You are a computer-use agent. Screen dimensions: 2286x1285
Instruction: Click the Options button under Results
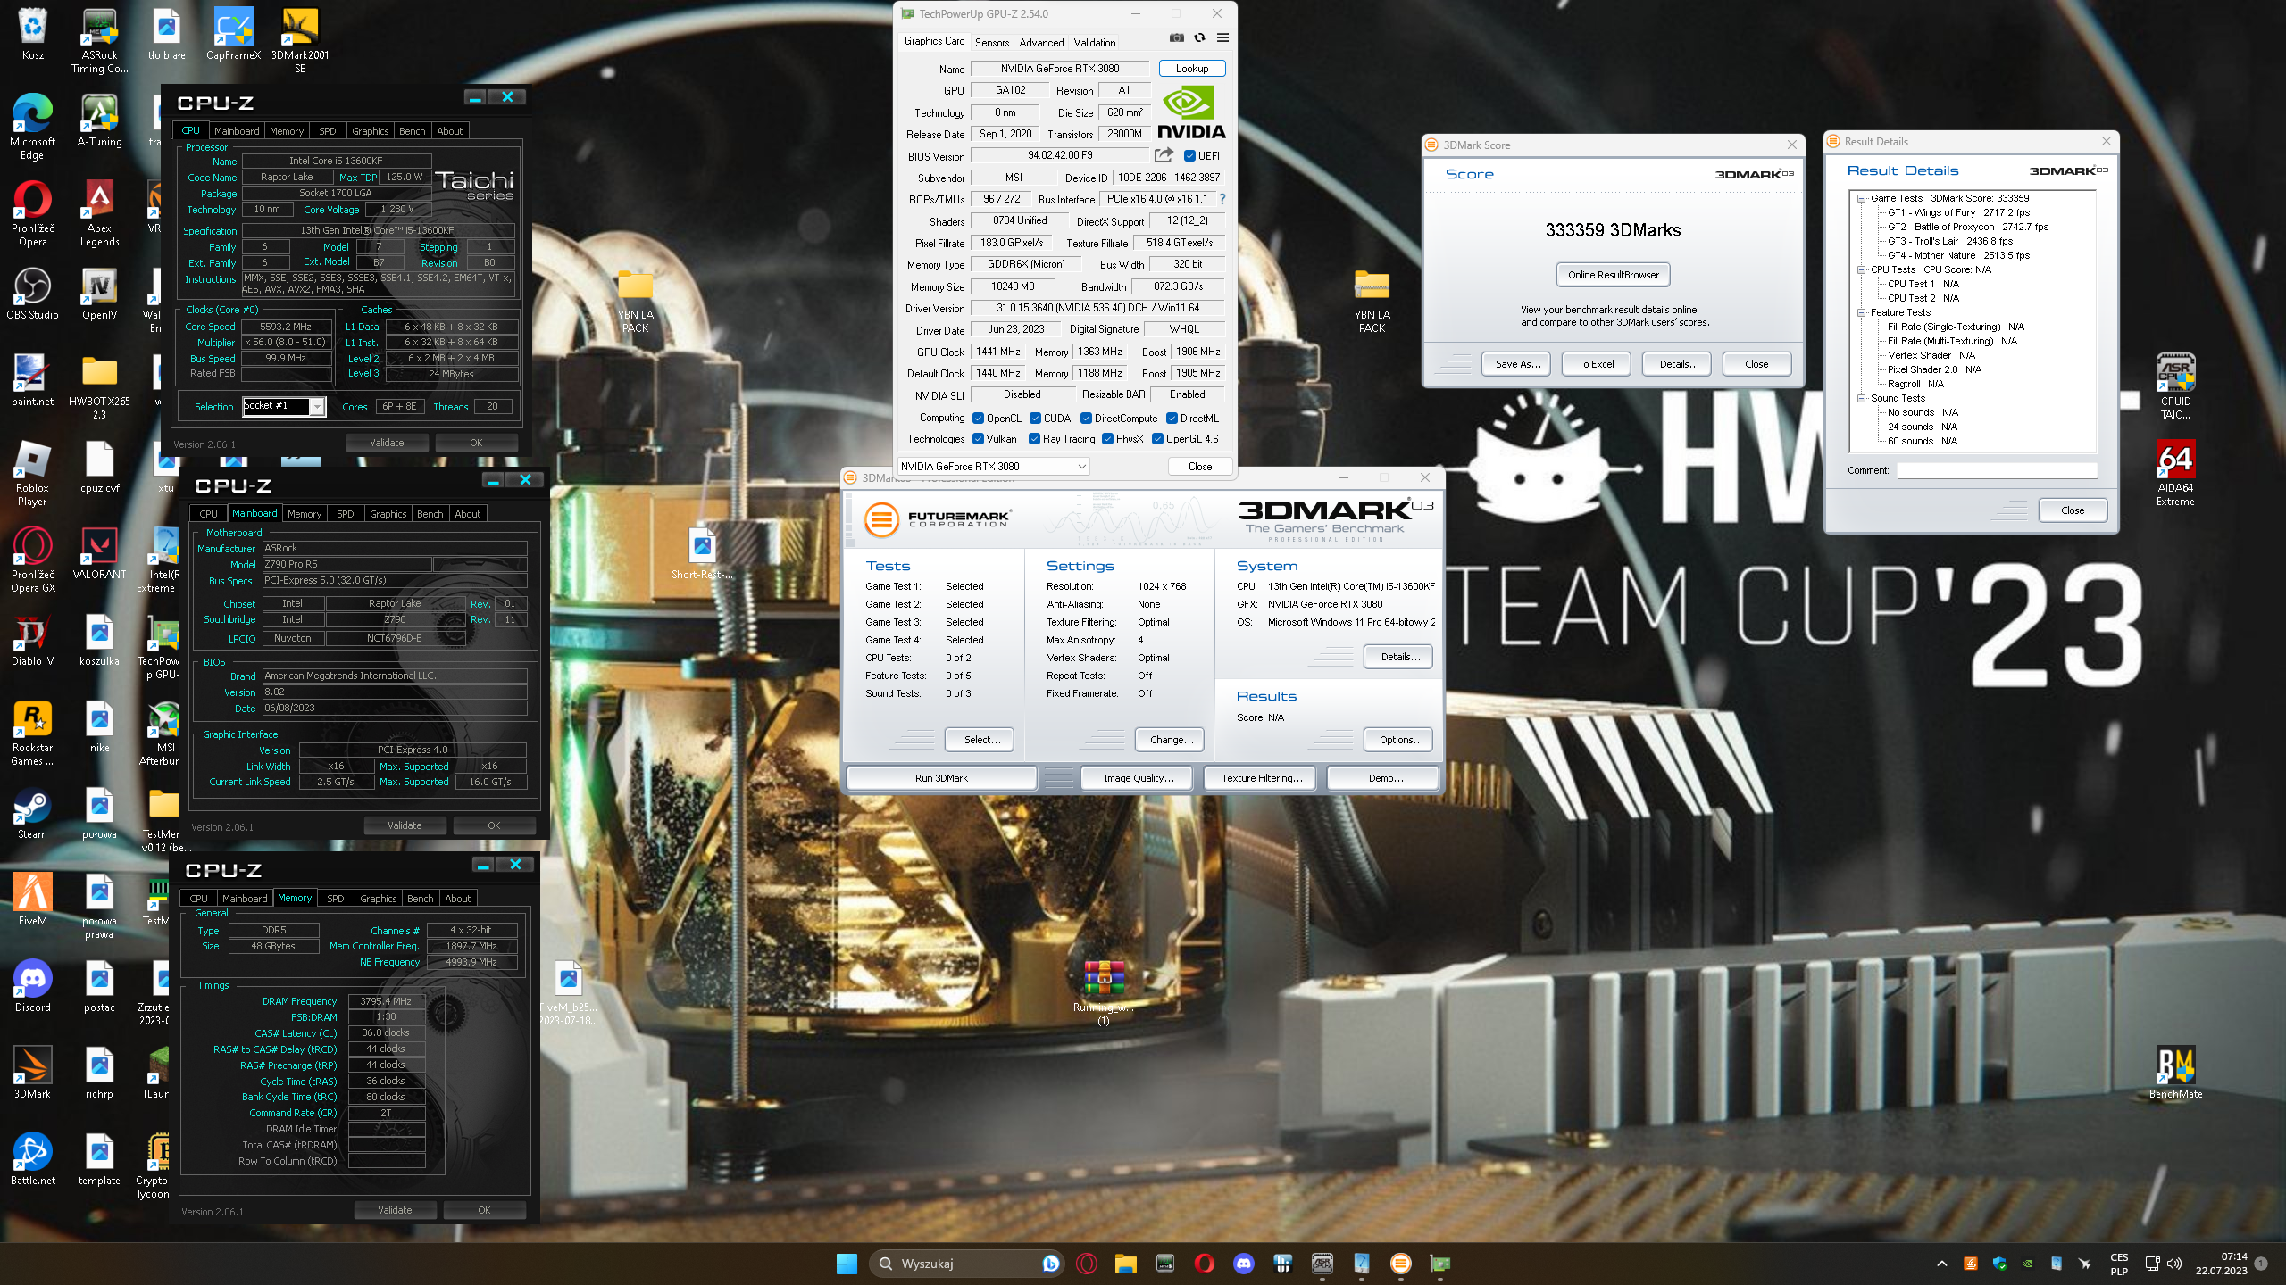pyautogui.click(x=1400, y=740)
